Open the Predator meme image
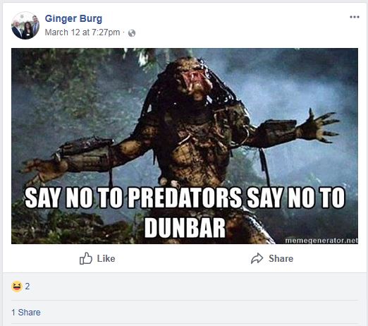Viewport: 368px width, 326px height. tap(185, 146)
